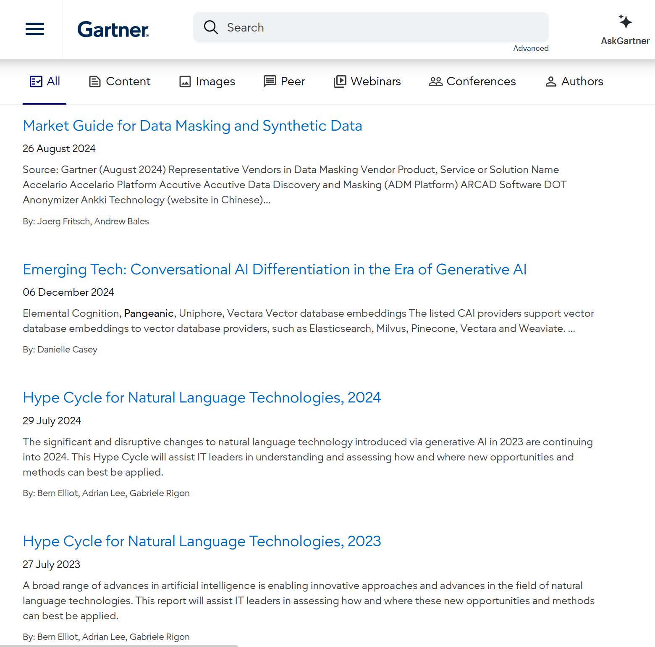The image size is (655, 647).
Task: Open "Hype Cycle for Natural Language Technologies, 2024"
Action: point(202,397)
